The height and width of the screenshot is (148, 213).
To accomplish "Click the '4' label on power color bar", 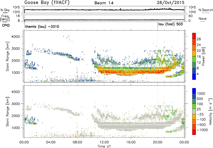I will click(x=198, y=74).
